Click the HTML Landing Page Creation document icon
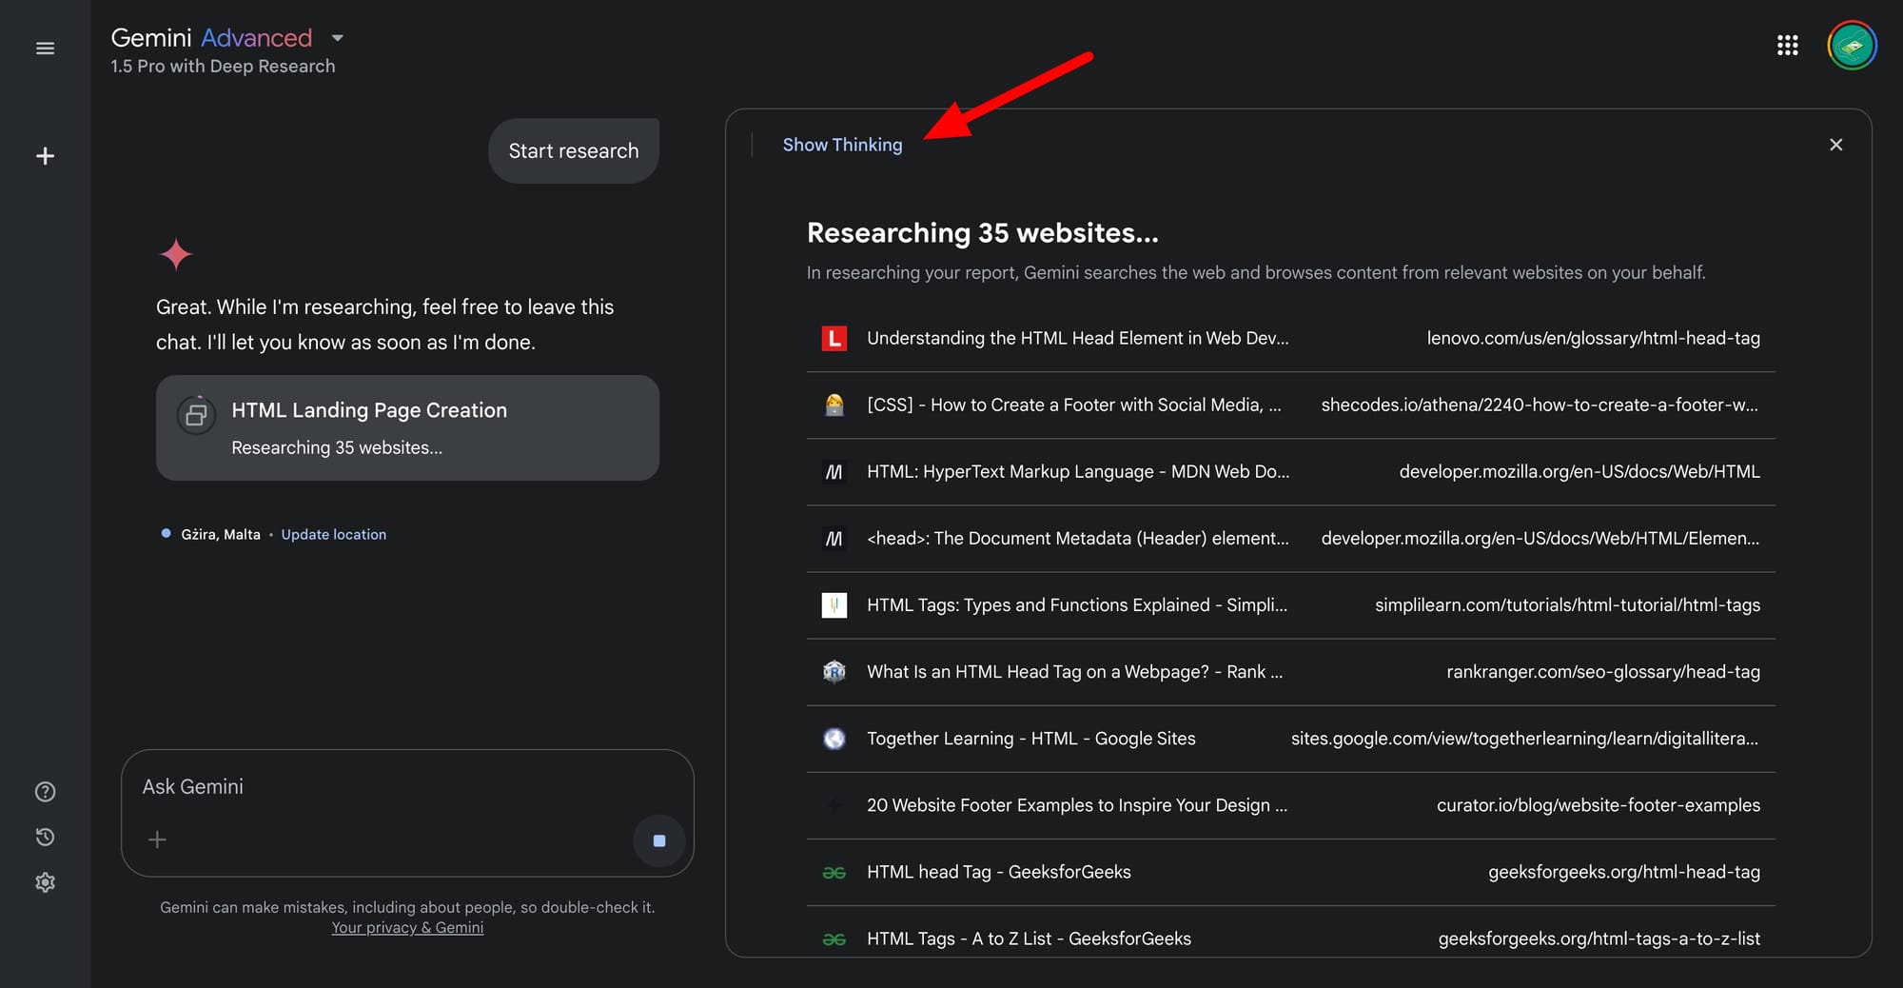This screenshot has height=988, width=1903. coord(196,415)
